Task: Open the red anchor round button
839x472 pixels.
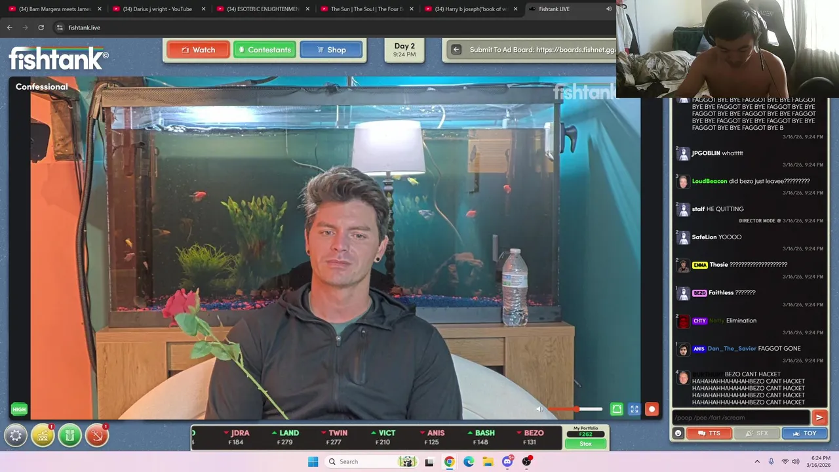Action: pyautogui.click(x=96, y=435)
